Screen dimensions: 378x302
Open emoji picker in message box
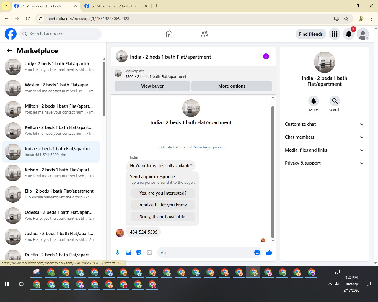point(257,252)
